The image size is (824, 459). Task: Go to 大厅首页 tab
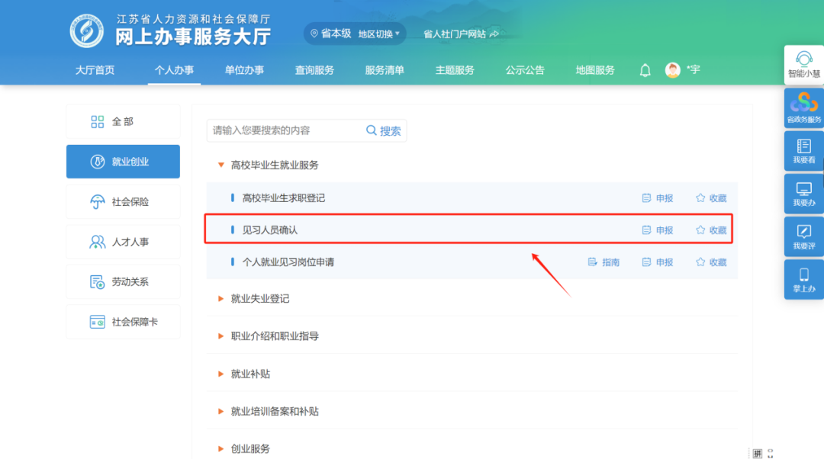pos(95,70)
